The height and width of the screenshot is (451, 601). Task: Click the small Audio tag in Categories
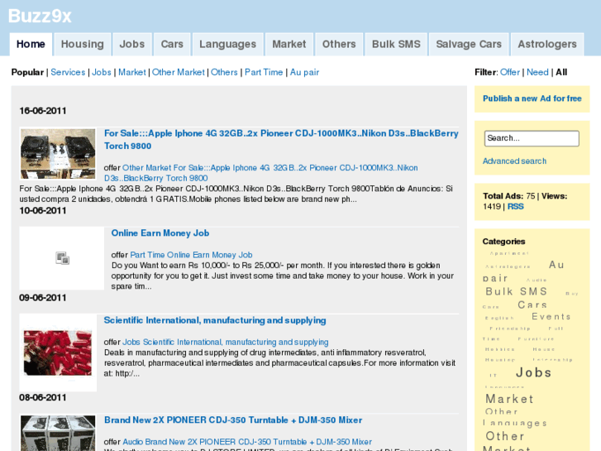pyautogui.click(x=537, y=281)
